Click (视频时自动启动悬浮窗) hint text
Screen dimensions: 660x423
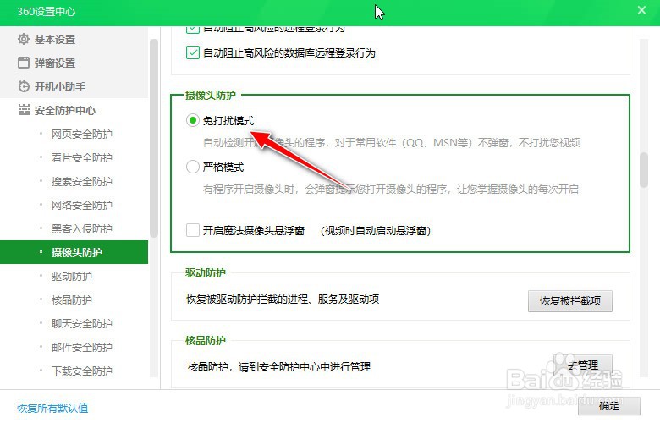click(376, 231)
